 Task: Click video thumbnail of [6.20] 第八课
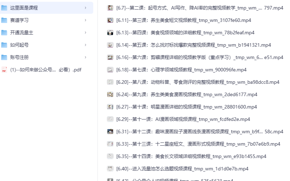[110, 82]
